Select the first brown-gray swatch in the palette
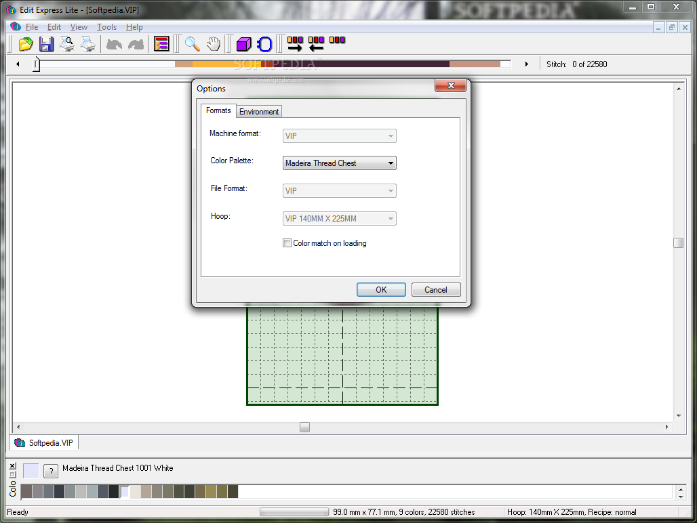697x523 pixels. click(26, 491)
